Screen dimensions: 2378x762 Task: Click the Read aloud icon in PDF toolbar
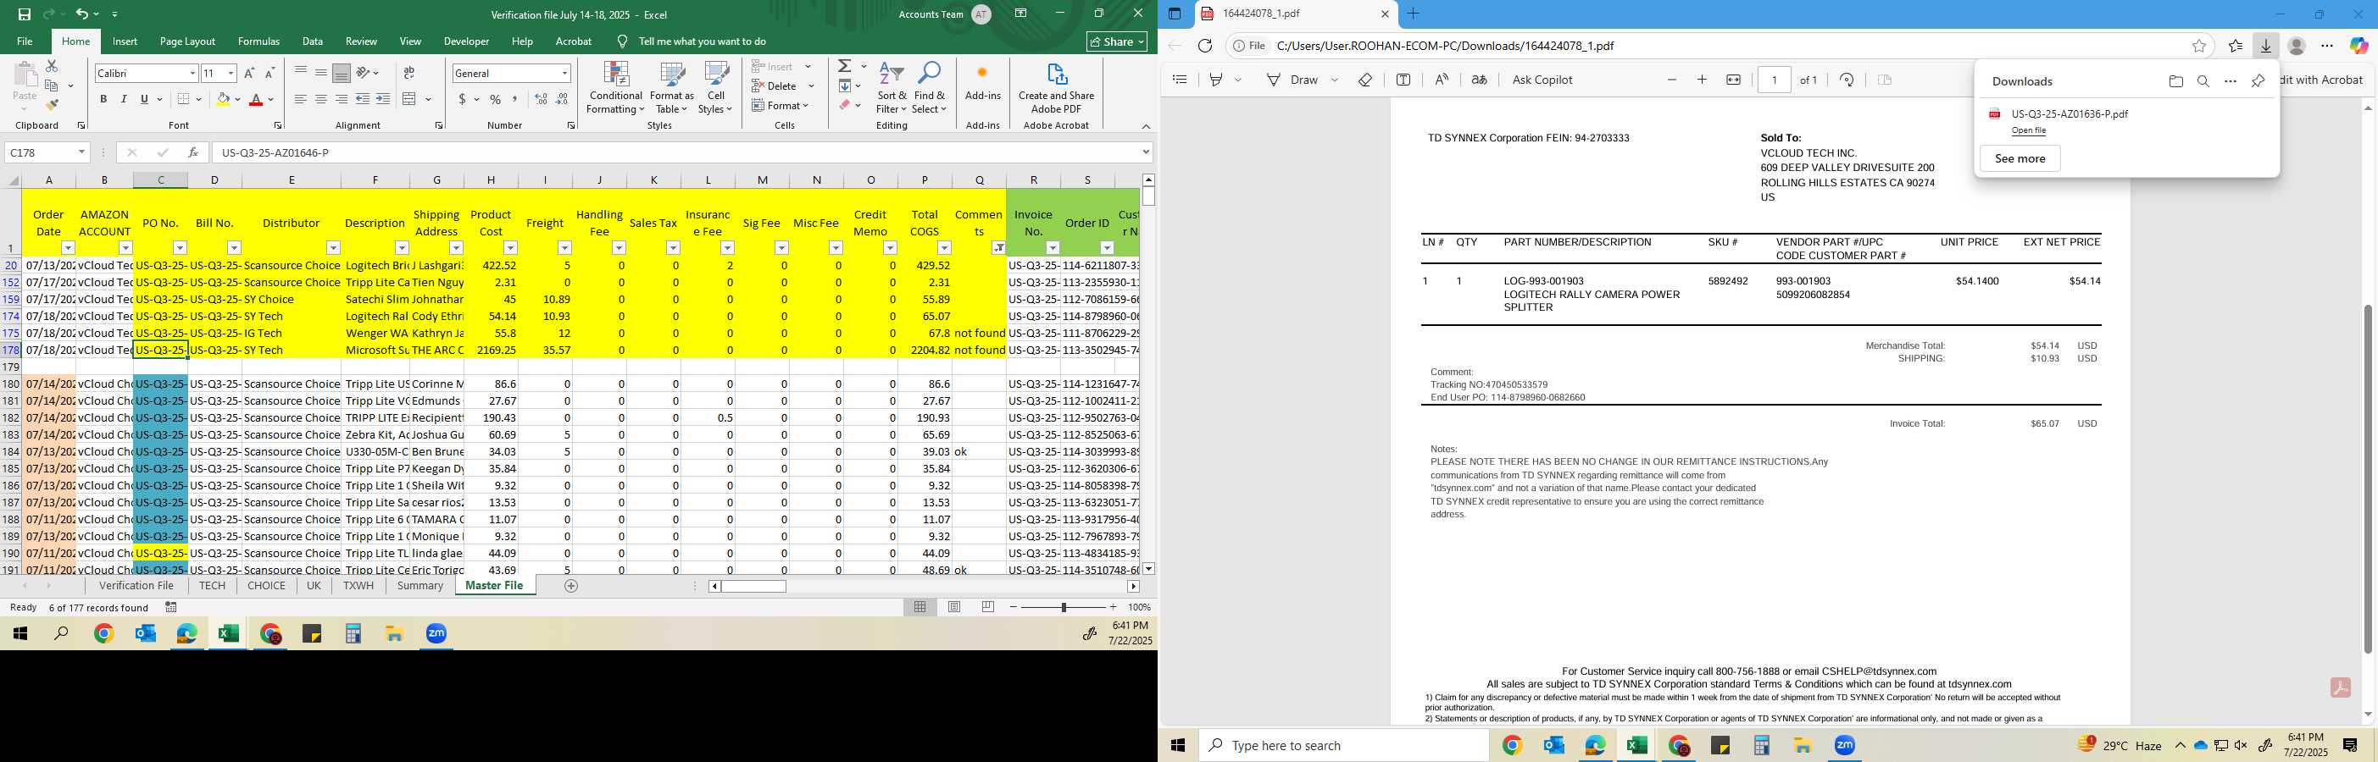click(x=1442, y=80)
